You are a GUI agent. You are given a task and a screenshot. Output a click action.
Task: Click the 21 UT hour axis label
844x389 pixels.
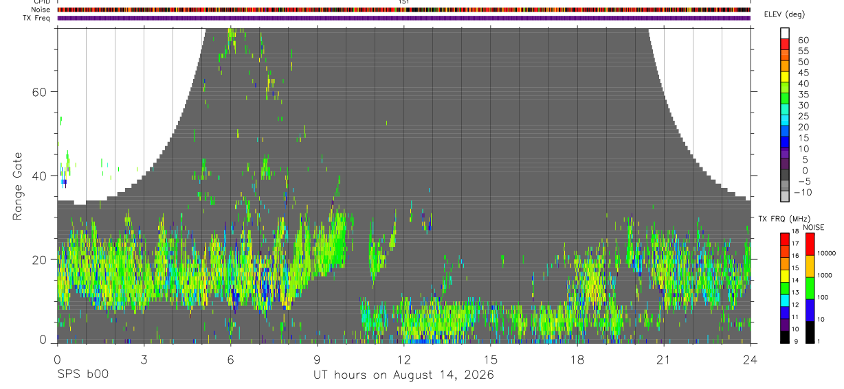664,360
